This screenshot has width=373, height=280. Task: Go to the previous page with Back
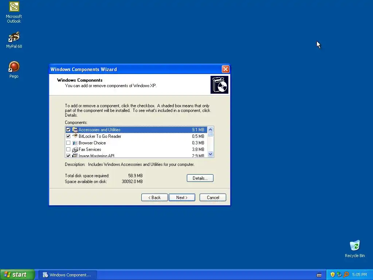coord(154,197)
